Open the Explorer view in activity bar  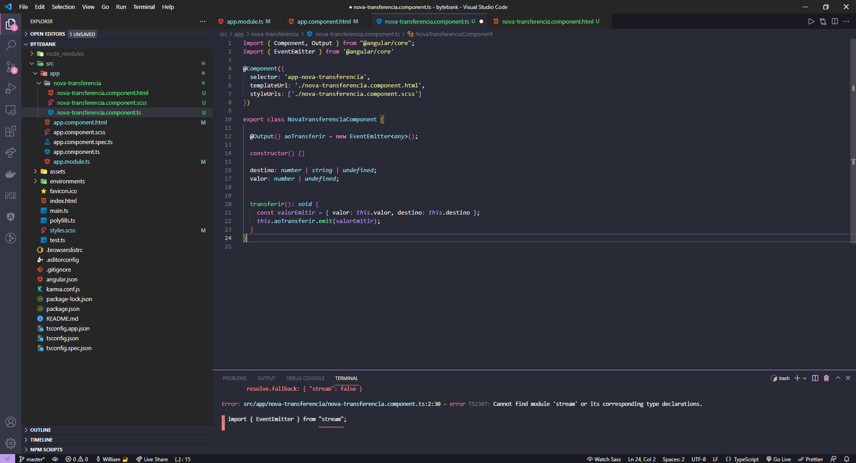(11, 24)
